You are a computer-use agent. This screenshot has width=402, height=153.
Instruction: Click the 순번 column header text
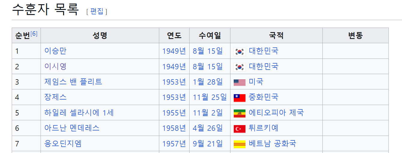point(23,36)
